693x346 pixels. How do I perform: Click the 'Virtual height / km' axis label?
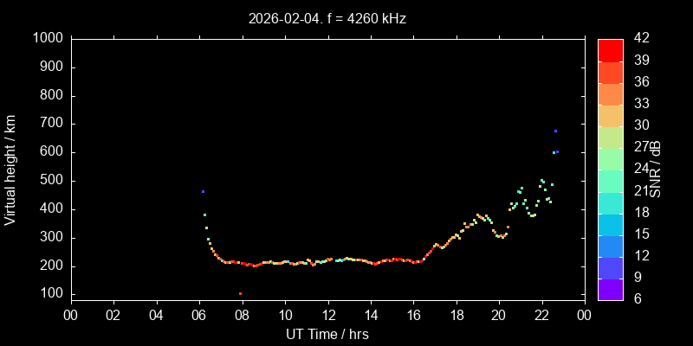click(x=10, y=169)
